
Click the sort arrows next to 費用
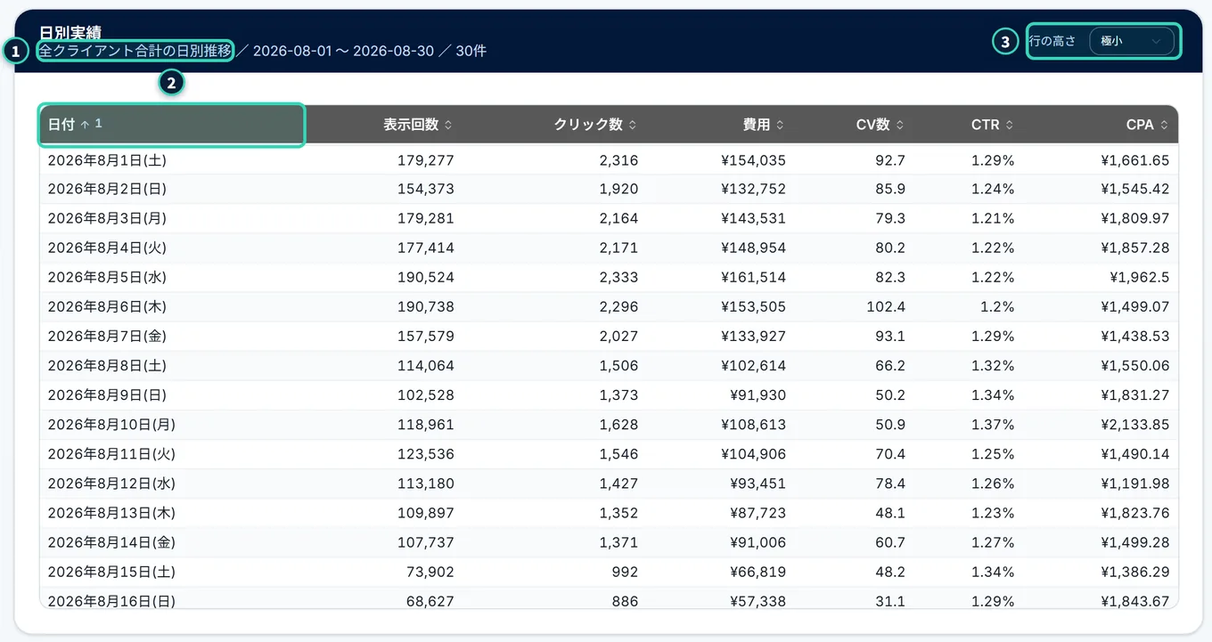coord(780,125)
